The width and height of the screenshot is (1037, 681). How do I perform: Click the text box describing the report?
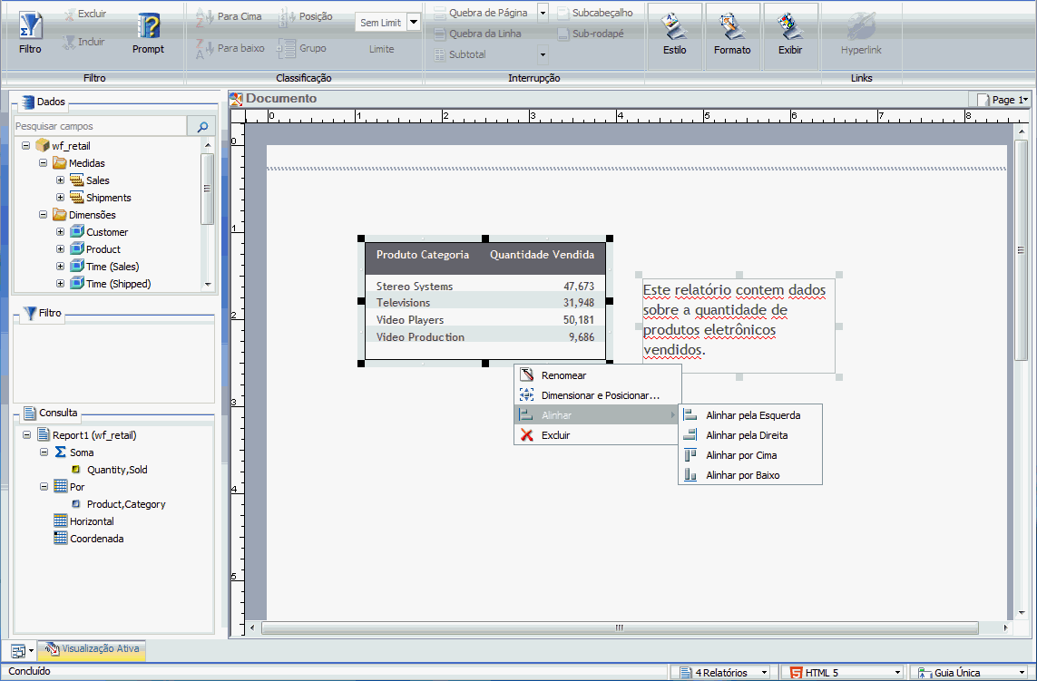click(x=739, y=326)
